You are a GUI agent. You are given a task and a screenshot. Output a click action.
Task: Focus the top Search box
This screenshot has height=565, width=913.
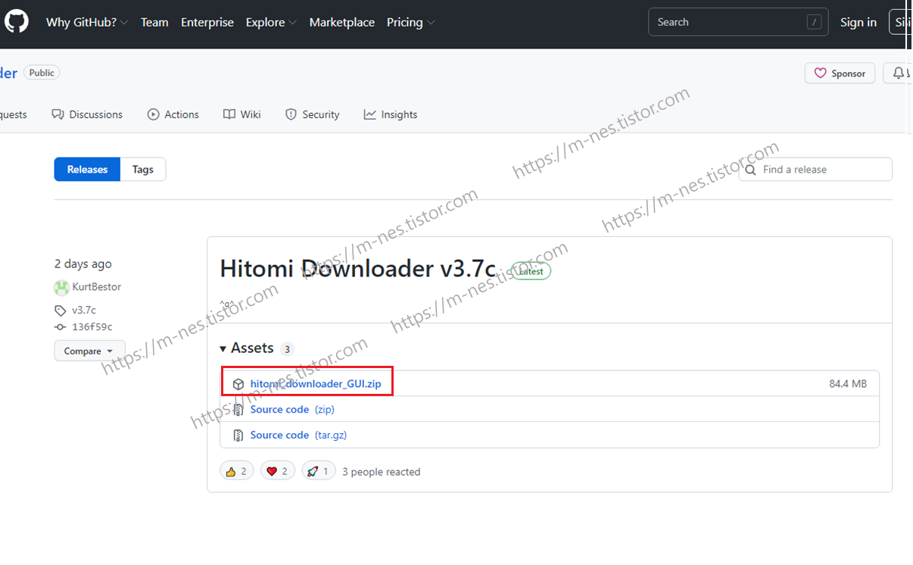pyautogui.click(x=738, y=22)
